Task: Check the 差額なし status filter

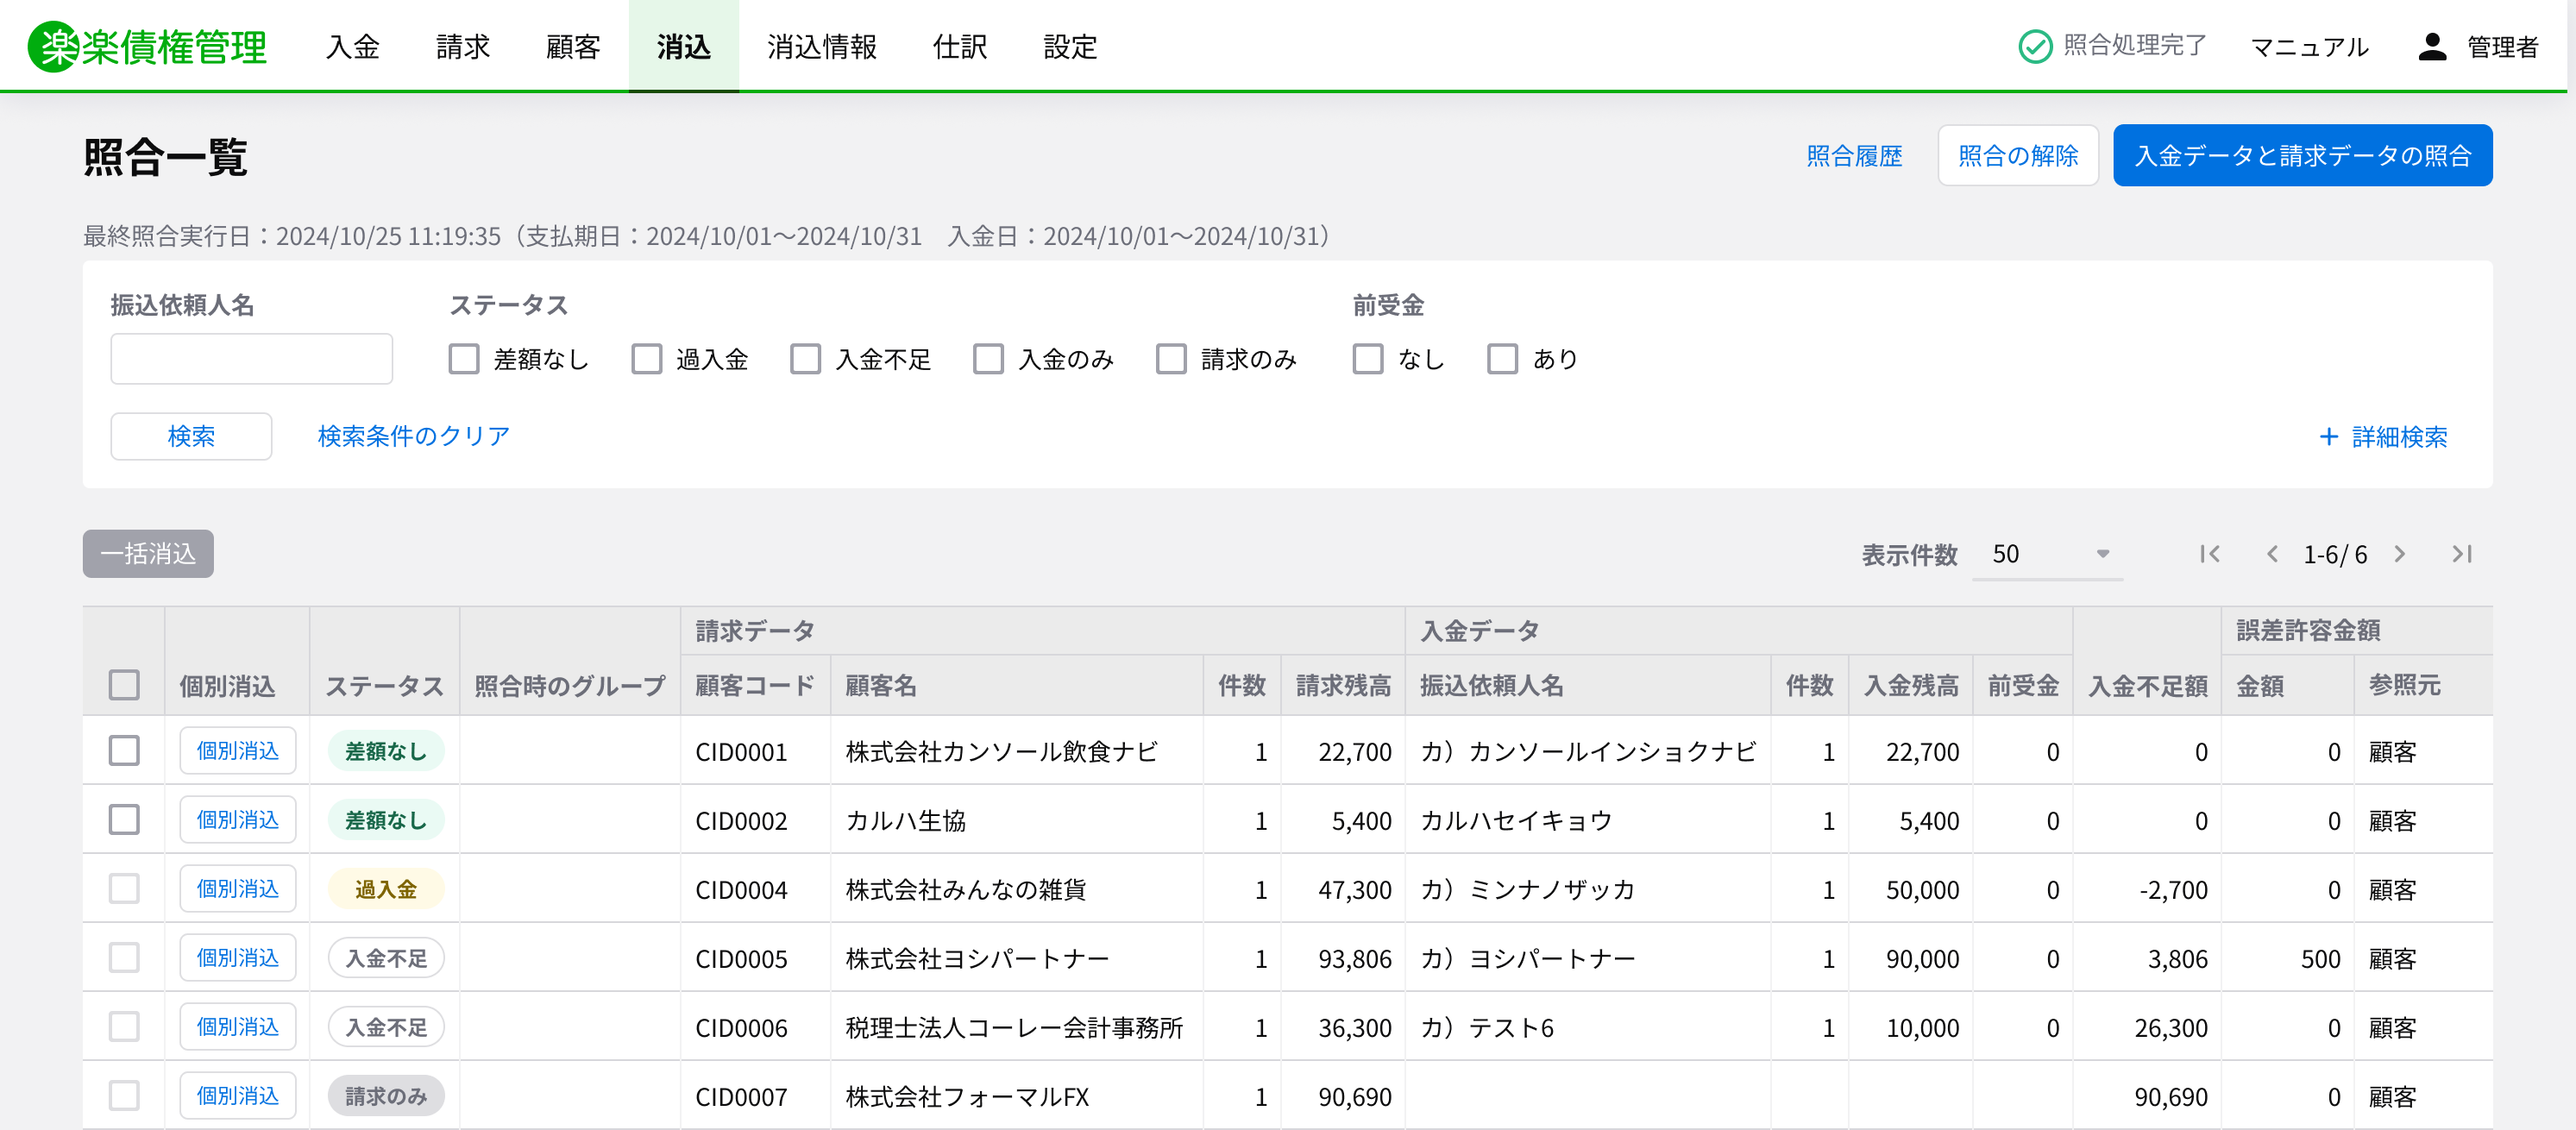Action: point(464,359)
